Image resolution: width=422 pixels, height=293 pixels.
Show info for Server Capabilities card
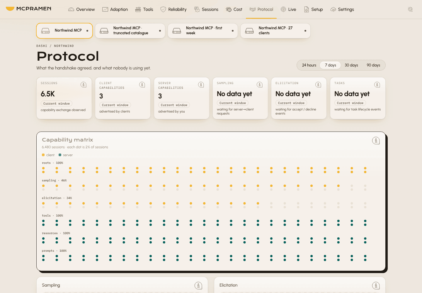click(x=201, y=85)
